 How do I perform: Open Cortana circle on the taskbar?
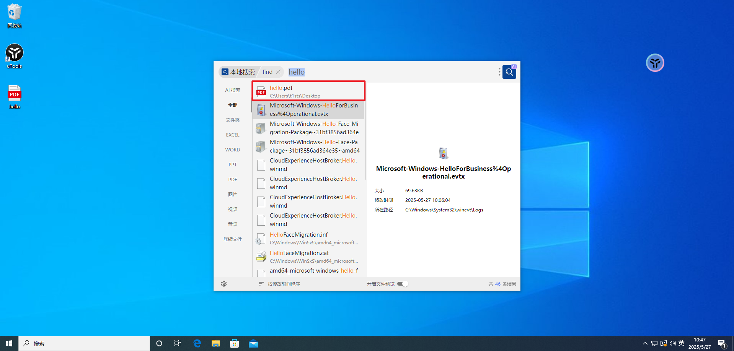click(159, 343)
